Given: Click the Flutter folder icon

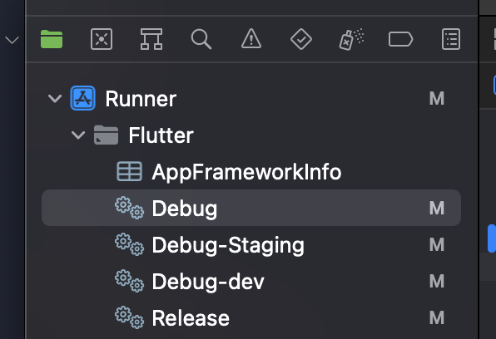Looking at the screenshot, I should pos(106,135).
